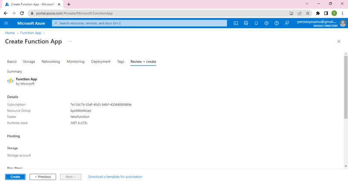The image size is (348, 185).
Task: Click the disabled Next button
Action: pos(70,177)
